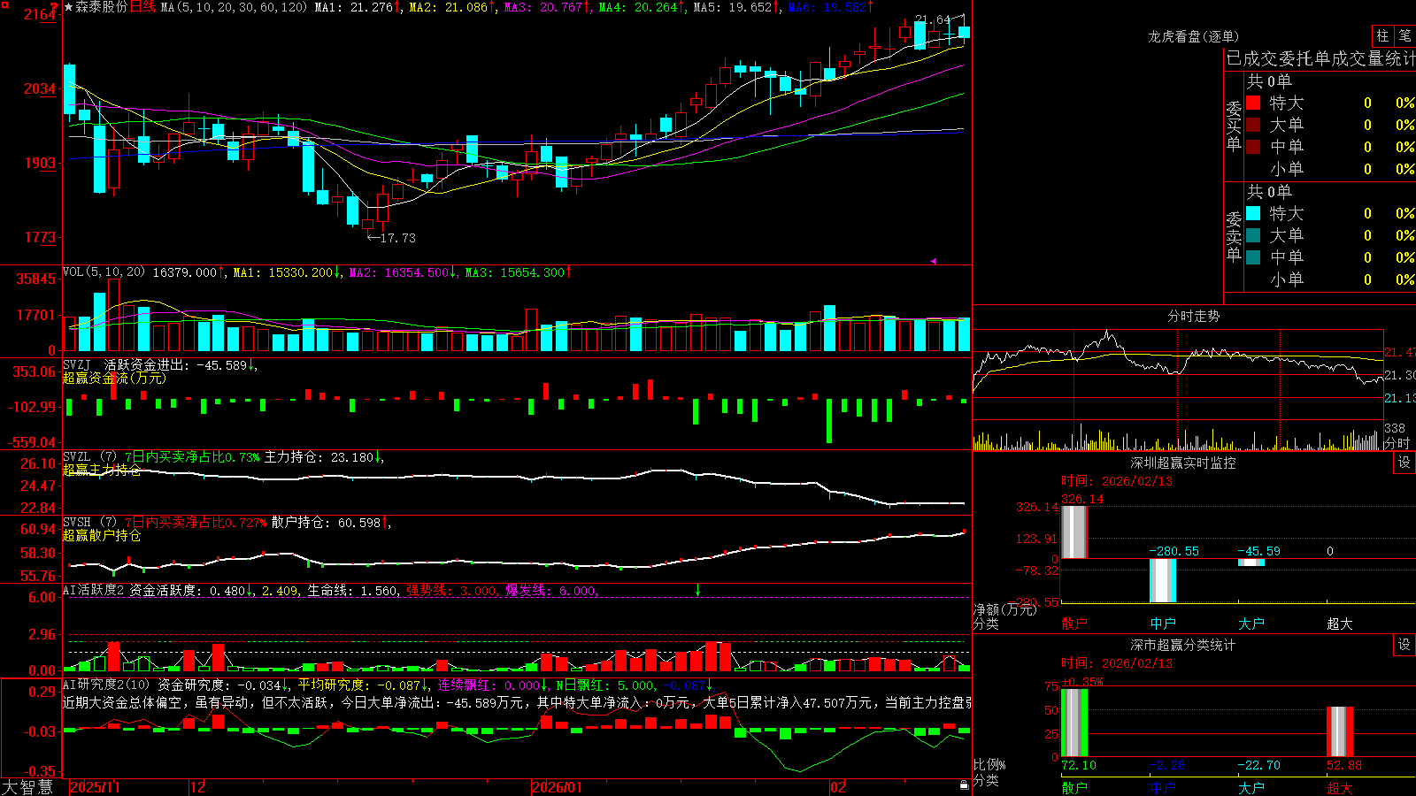This screenshot has height=796, width=1416.
Task: Click 2026/01 on the date axis
Action: tap(558, 787)
